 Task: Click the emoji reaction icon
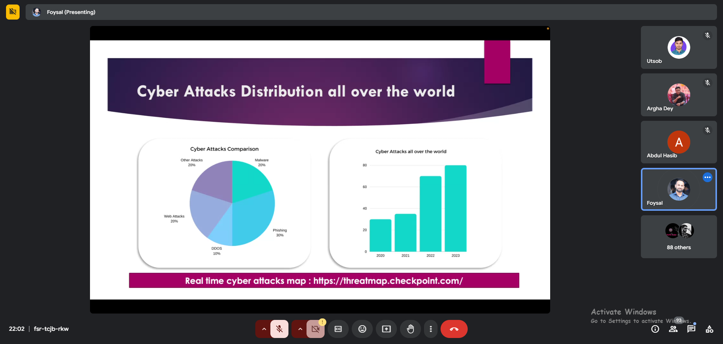362,329
